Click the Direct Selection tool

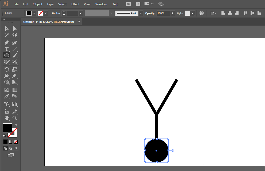tap(15, 29)
